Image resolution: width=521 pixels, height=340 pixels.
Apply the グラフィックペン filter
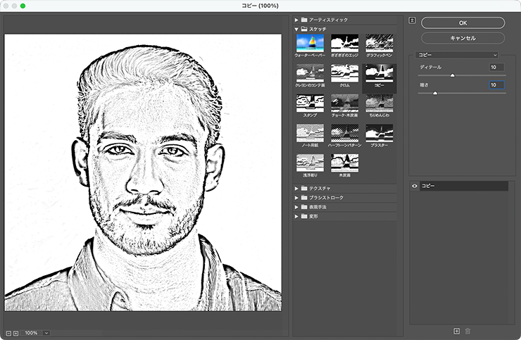379,43
